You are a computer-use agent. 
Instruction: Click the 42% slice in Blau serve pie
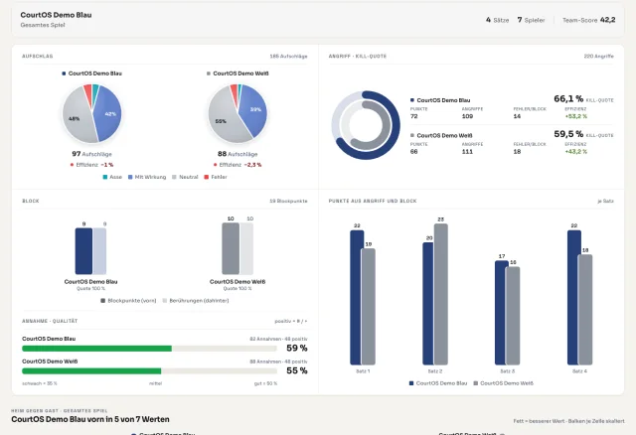click(108, 115)
